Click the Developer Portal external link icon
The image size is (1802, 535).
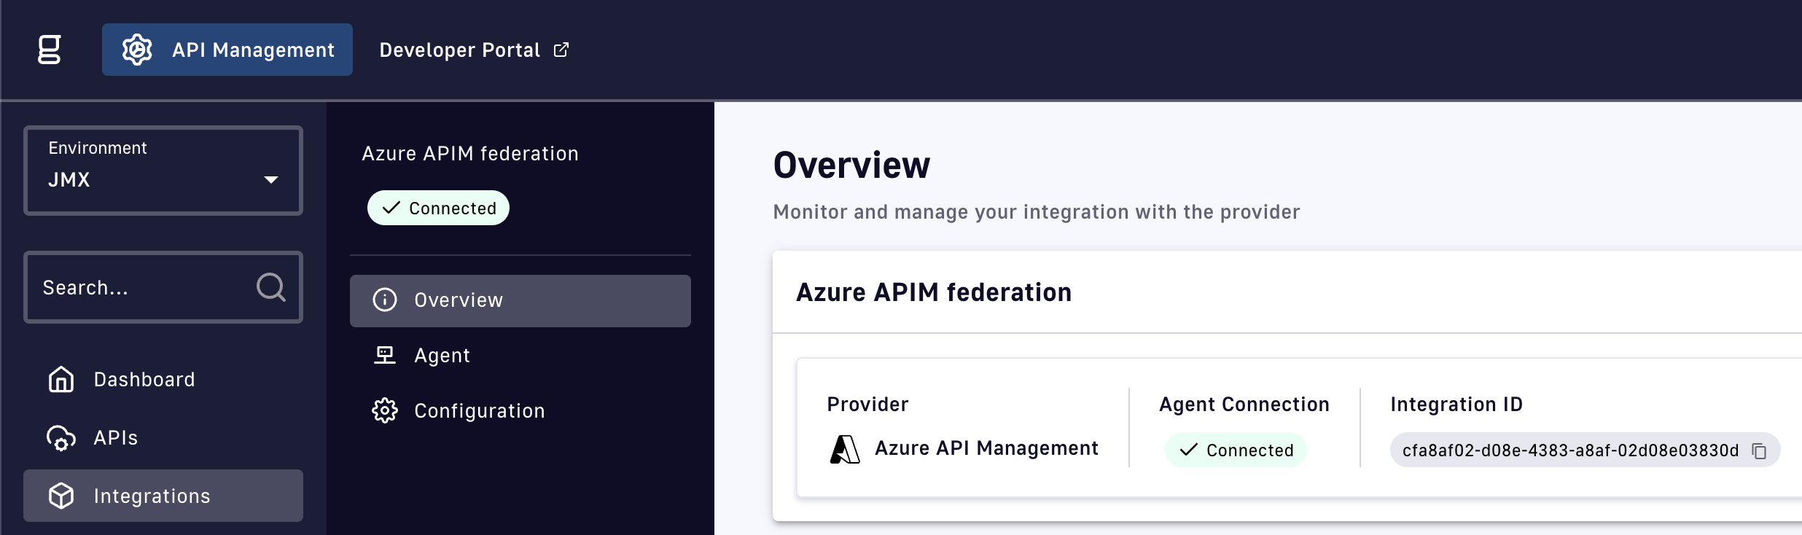coord(561,50)
